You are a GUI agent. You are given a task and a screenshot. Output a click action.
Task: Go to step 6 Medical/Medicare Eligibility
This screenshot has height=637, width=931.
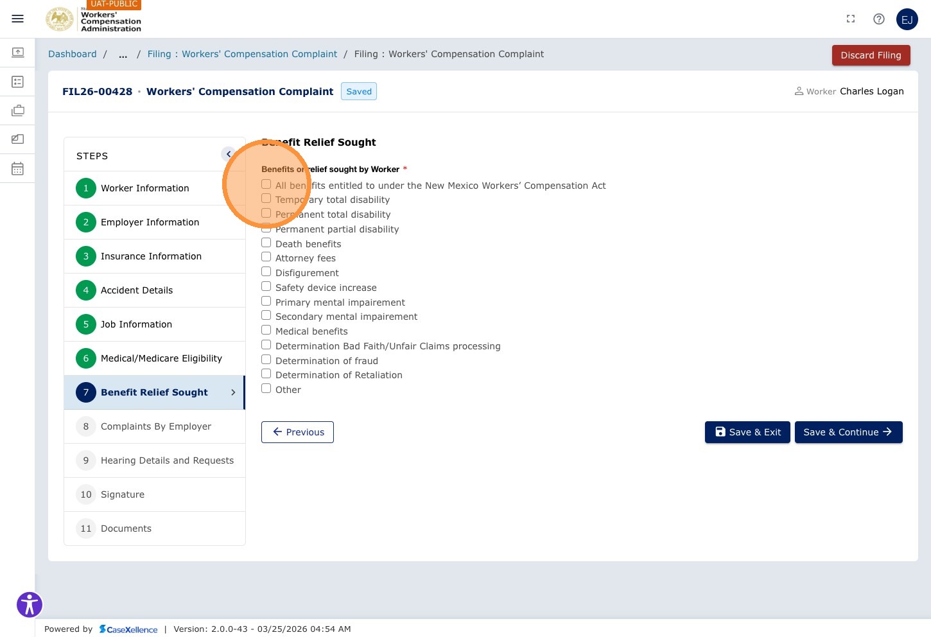pos(155,358)
